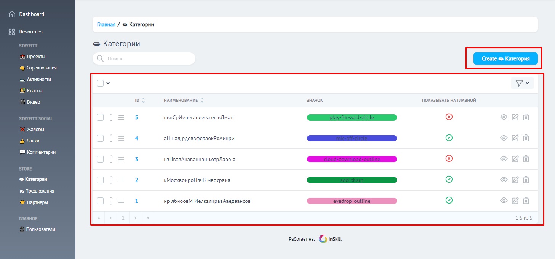Click the trash icon for category 1
Viewport: 555px width, 259px height.
[526, 201]
